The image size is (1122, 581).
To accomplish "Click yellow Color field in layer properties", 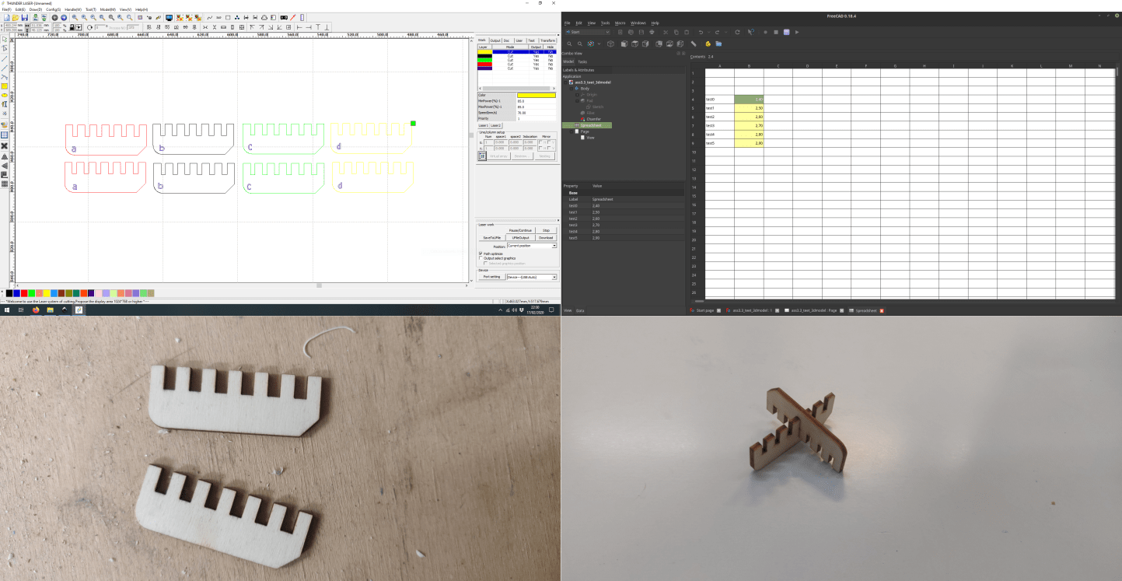I will 537,95.
